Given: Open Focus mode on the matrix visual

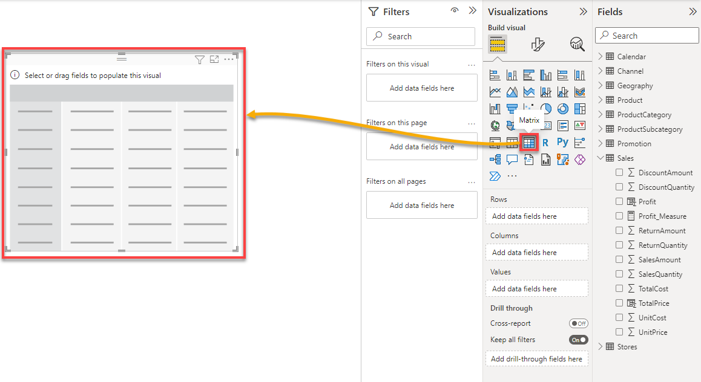Looking at the screenshot, I should point(214,59).
